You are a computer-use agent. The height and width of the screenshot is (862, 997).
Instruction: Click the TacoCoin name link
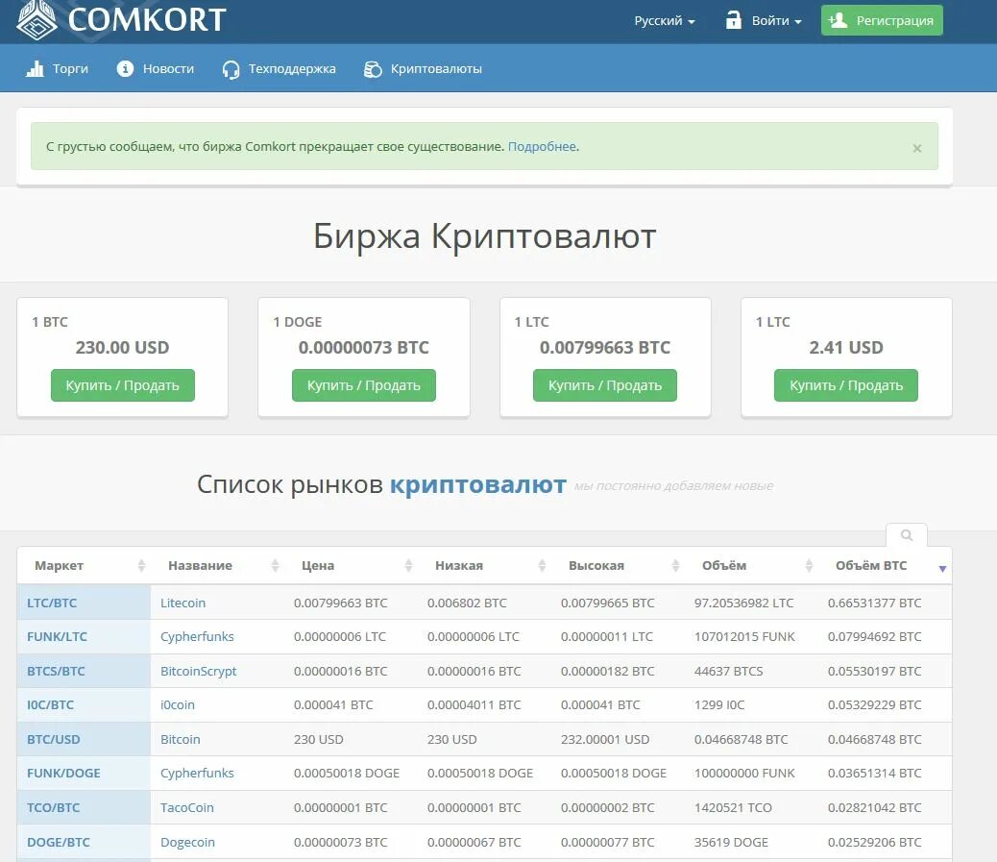click(x=187, y=807)
